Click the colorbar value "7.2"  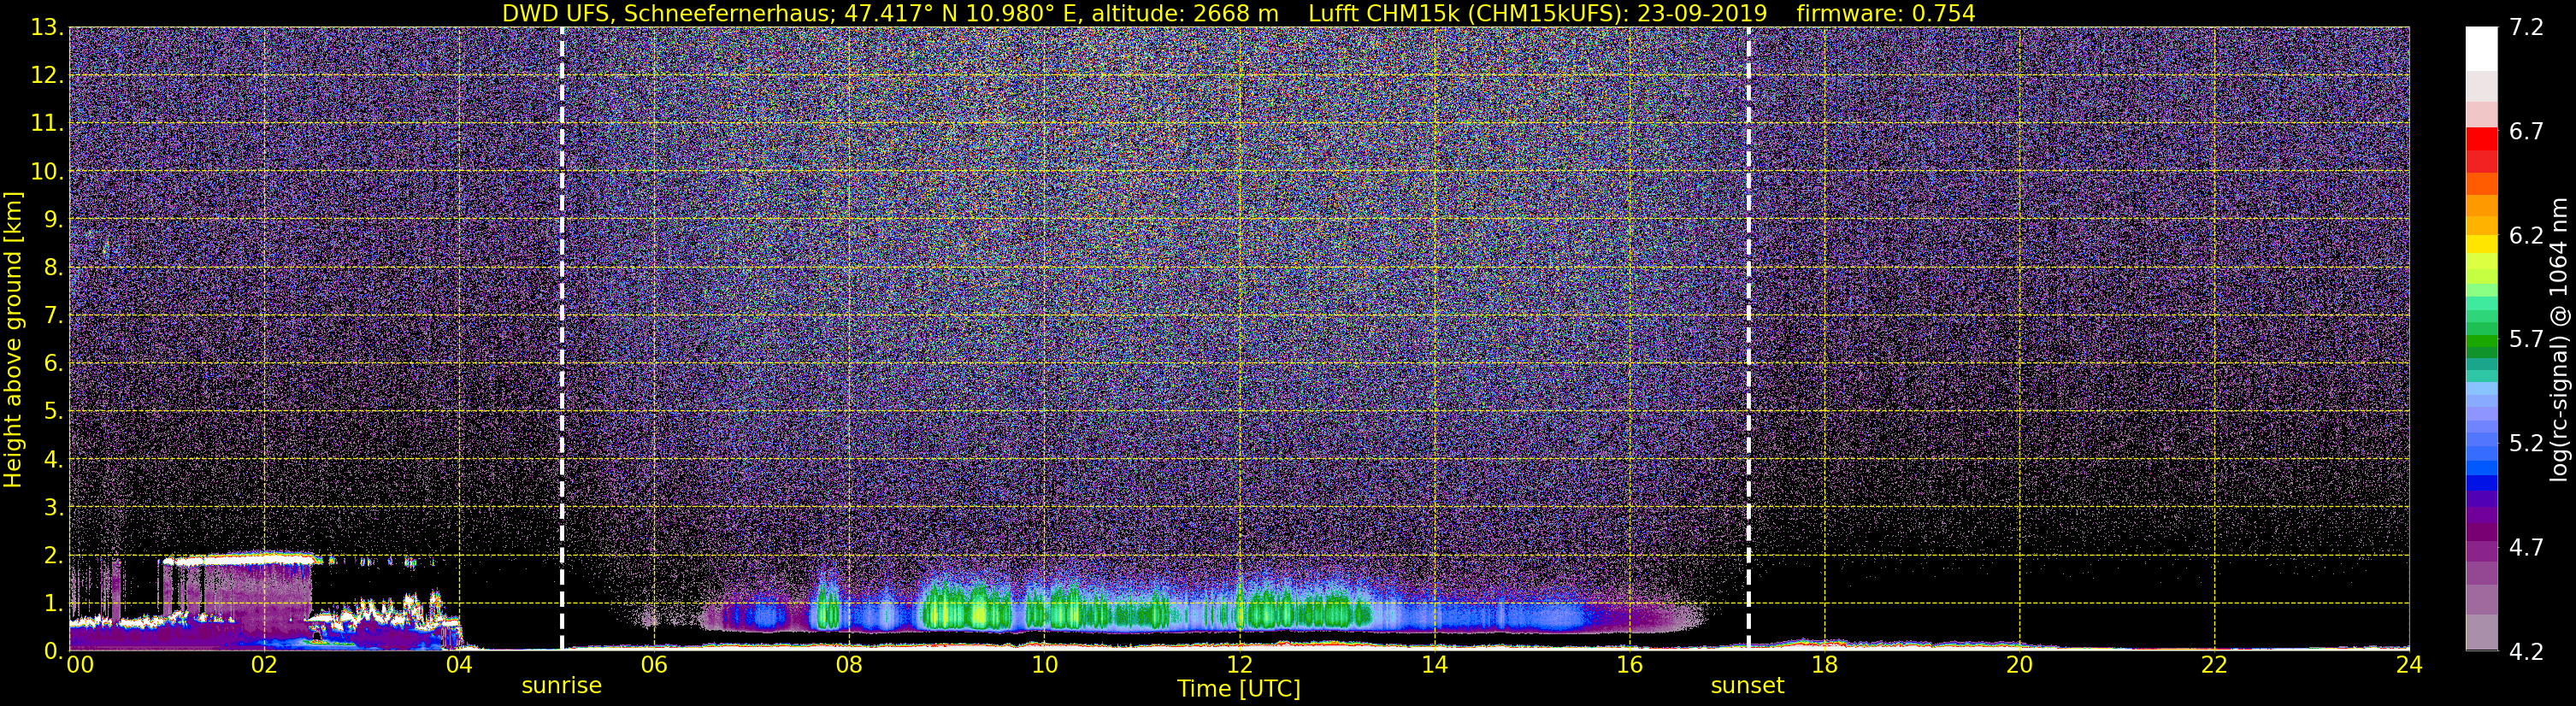[x=2526, y=28]
